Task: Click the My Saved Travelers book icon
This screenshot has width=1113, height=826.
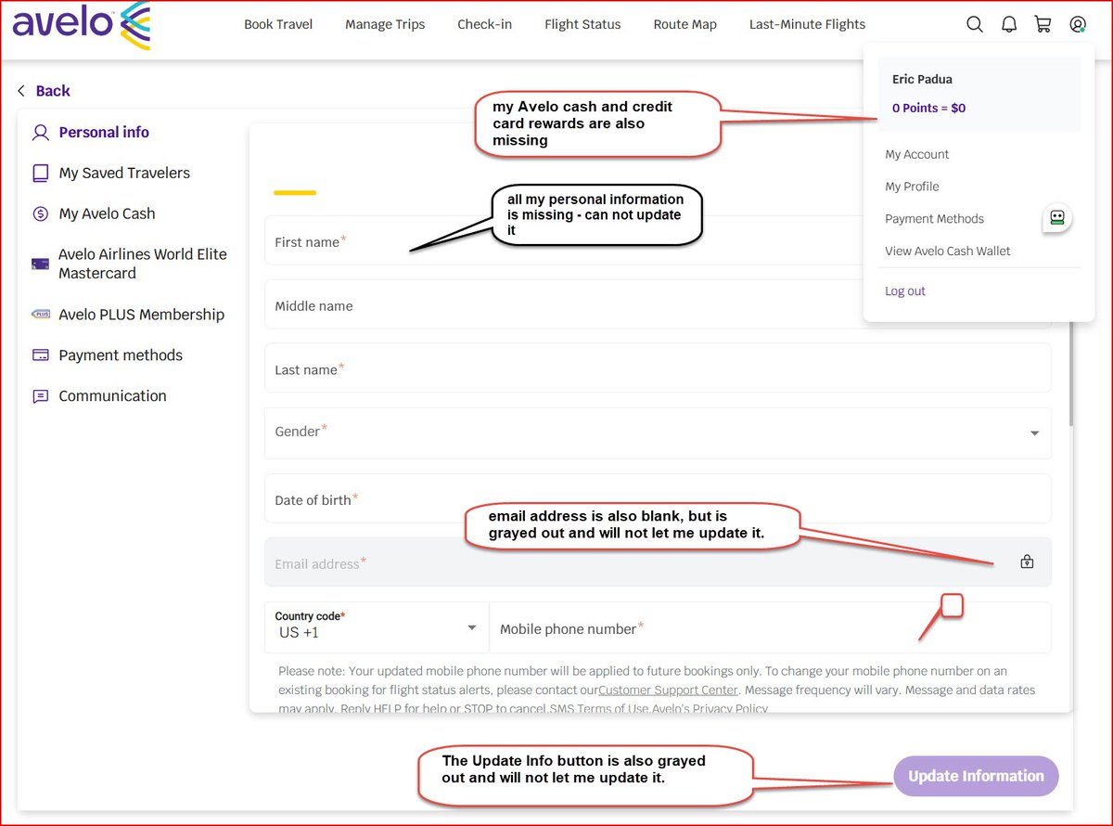Action: pos(40,174)
